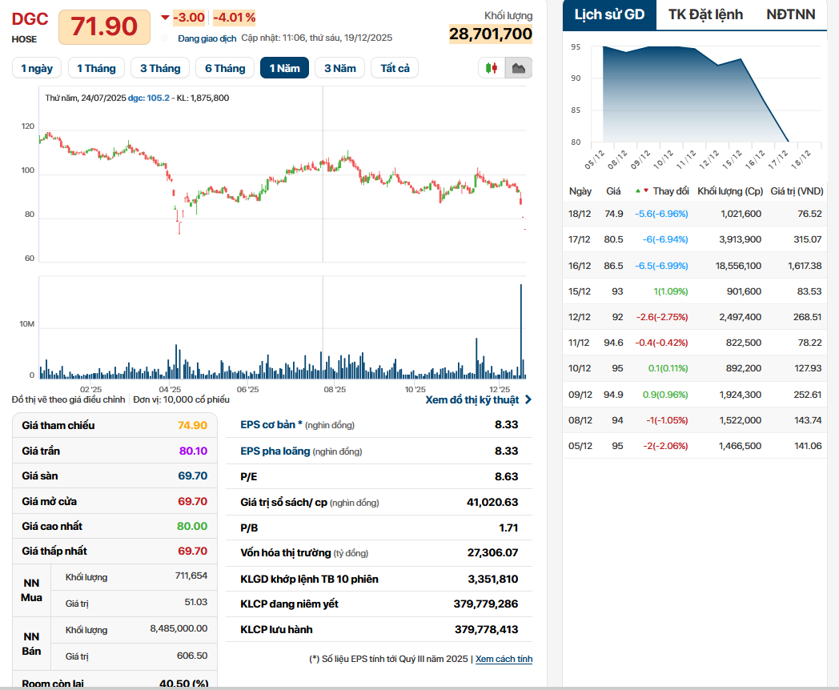Select the 3 Năm chart range
The image size is (839, 690).
coord(339,68)
